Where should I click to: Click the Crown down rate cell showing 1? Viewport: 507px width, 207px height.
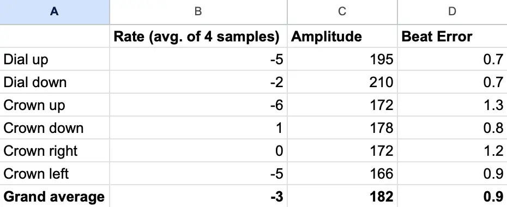(x=198, y=128)
